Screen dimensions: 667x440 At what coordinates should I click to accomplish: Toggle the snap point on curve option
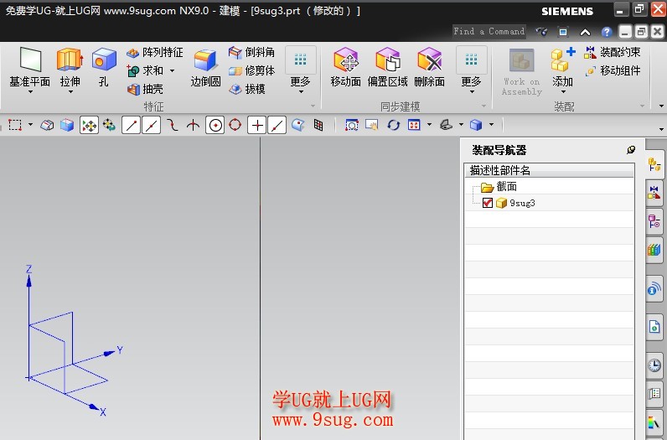click(277, 125)
